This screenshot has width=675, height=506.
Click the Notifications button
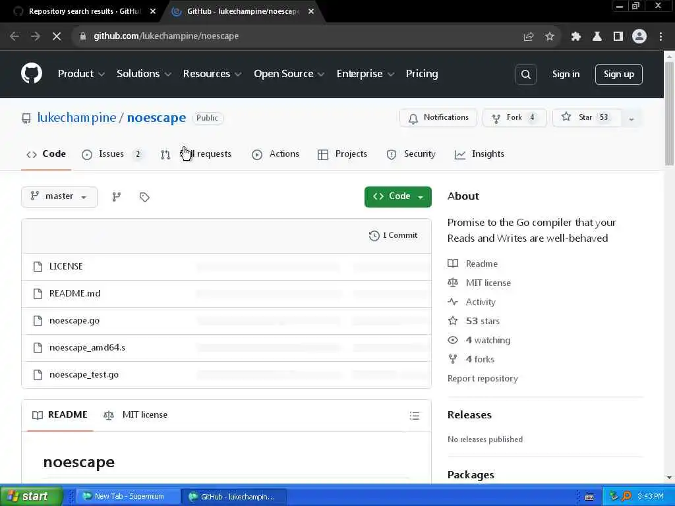[438, 118]
